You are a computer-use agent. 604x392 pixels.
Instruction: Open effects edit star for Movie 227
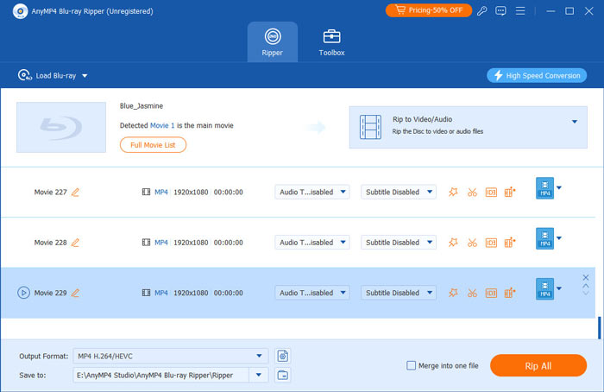[453, 192]
